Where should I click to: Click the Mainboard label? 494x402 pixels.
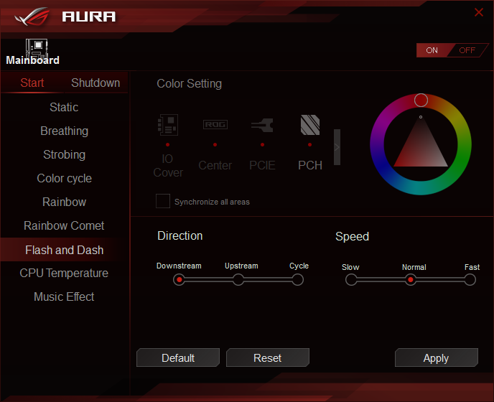[32, 60]
